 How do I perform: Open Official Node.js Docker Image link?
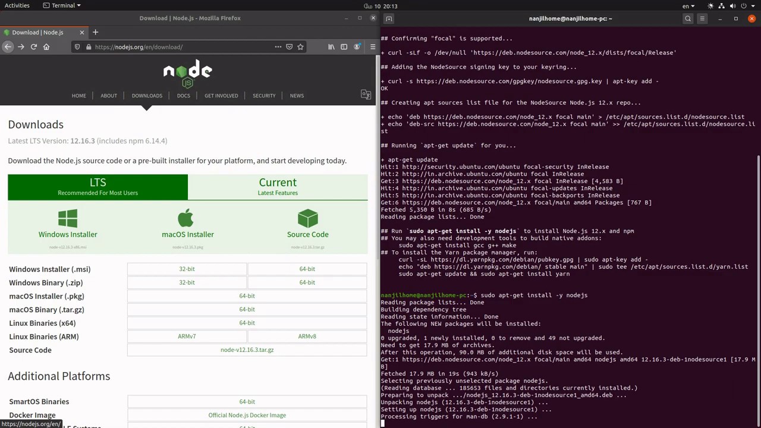coord(247,416)
